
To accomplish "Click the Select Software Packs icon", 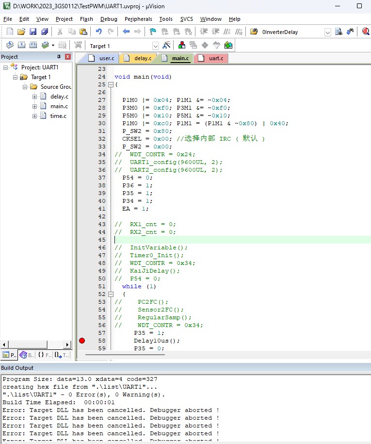I will (216, 45).
